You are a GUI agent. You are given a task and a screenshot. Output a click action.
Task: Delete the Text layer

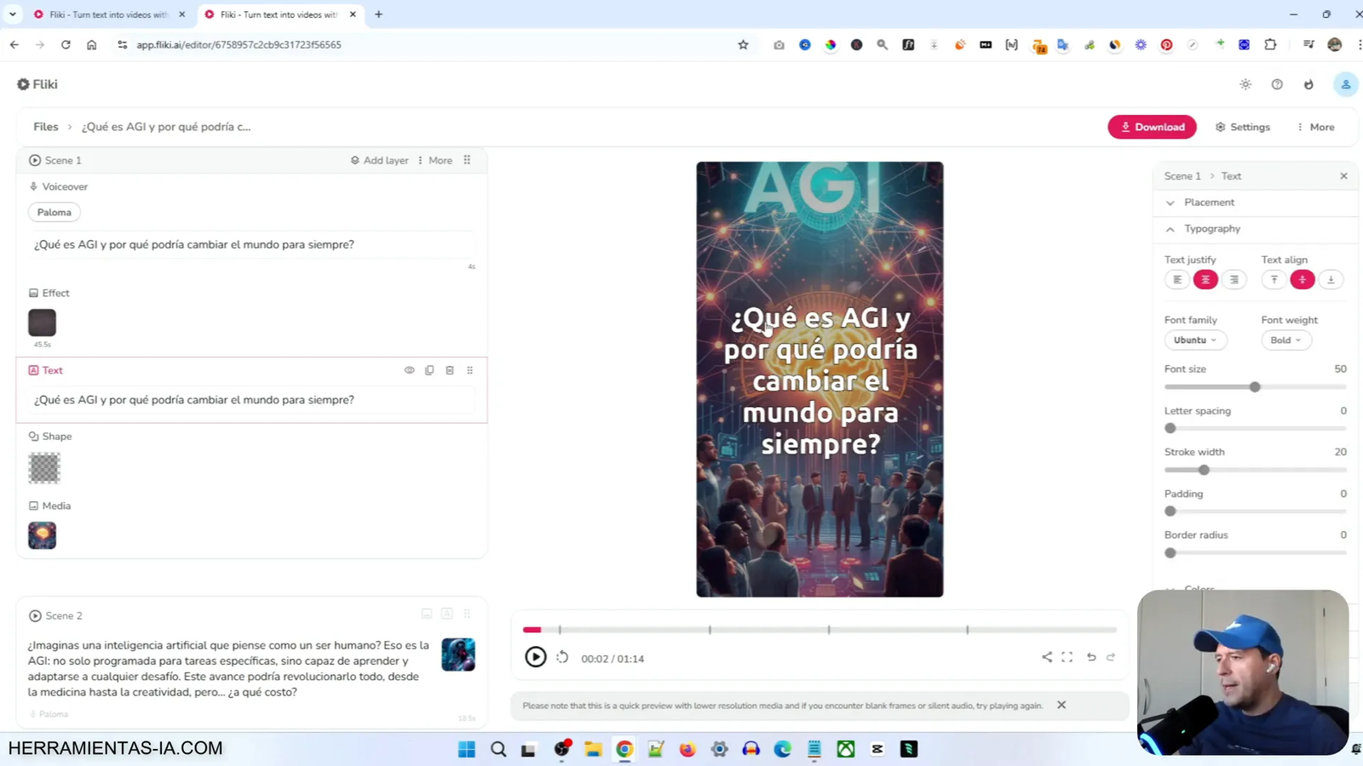[x=449, y=369]
